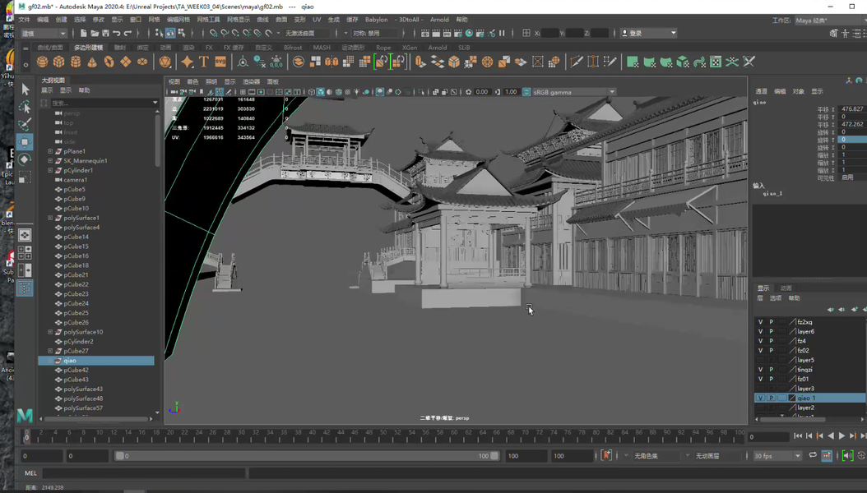Create a polygon cone from the shelf
The height and width of the screenshot is (493, 867).
coord(92,62)
